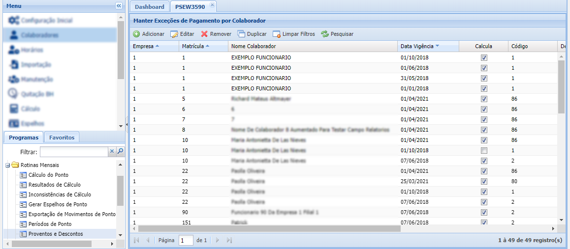Screen dimensions: 570x249
Task: Click the Editar pencil icon
Action: (174, 34)
